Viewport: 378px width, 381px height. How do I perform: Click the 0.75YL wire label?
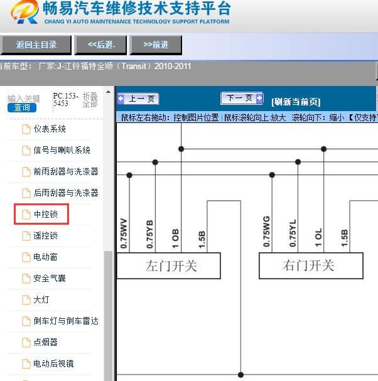[x=293, y=233]
